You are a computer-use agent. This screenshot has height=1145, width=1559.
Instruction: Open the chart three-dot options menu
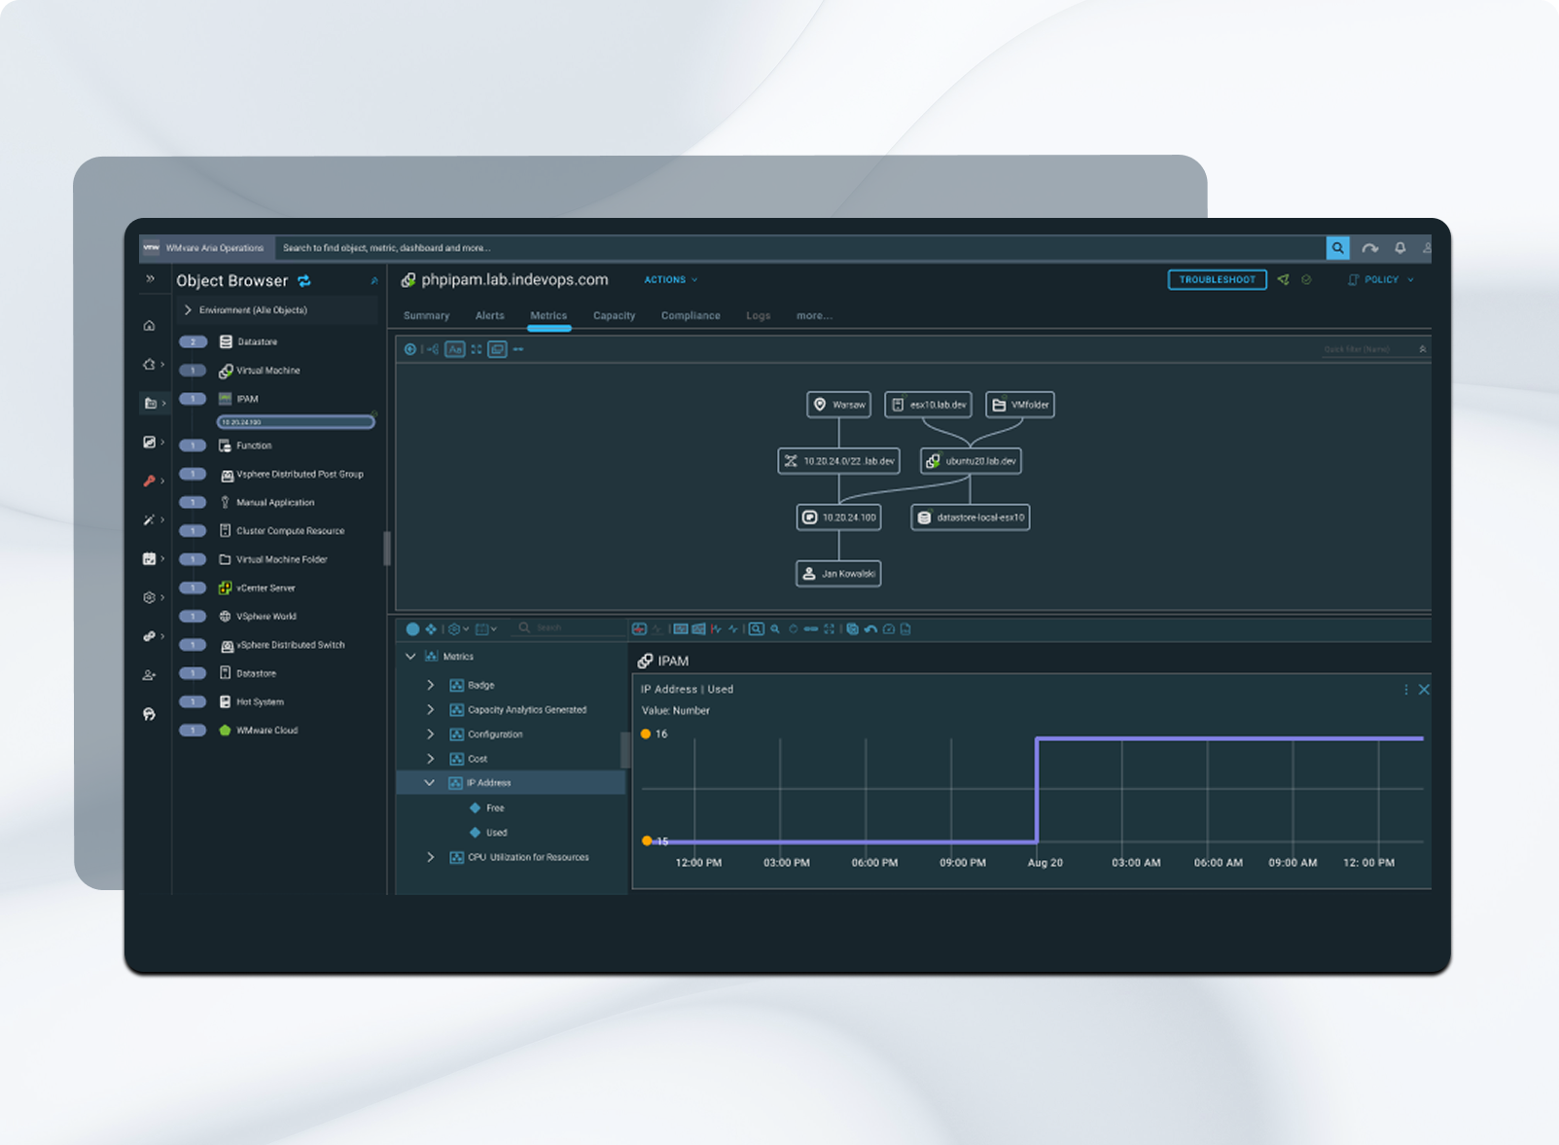point(1405,690)
